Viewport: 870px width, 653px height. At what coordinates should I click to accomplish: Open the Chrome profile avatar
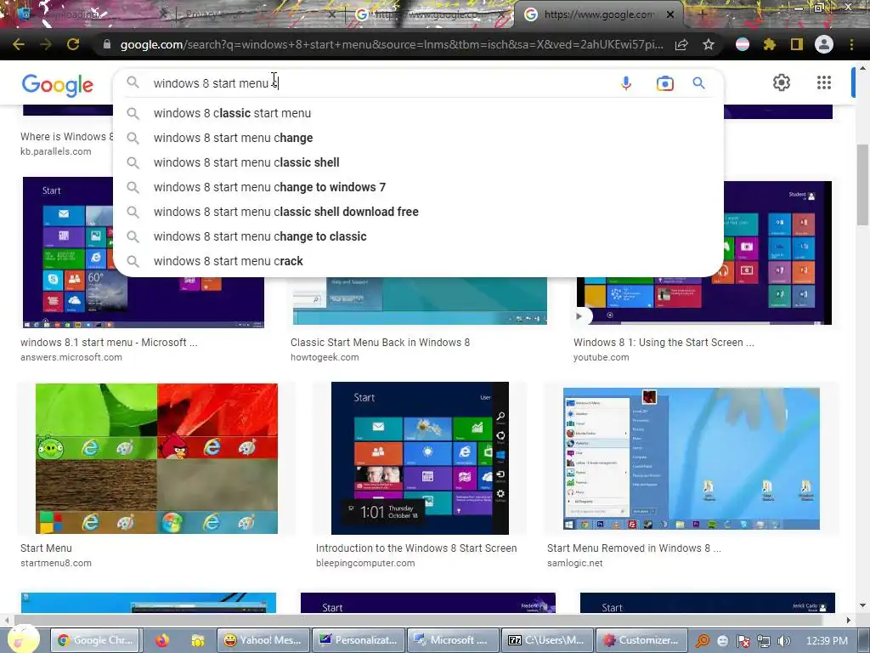[824, 44]
